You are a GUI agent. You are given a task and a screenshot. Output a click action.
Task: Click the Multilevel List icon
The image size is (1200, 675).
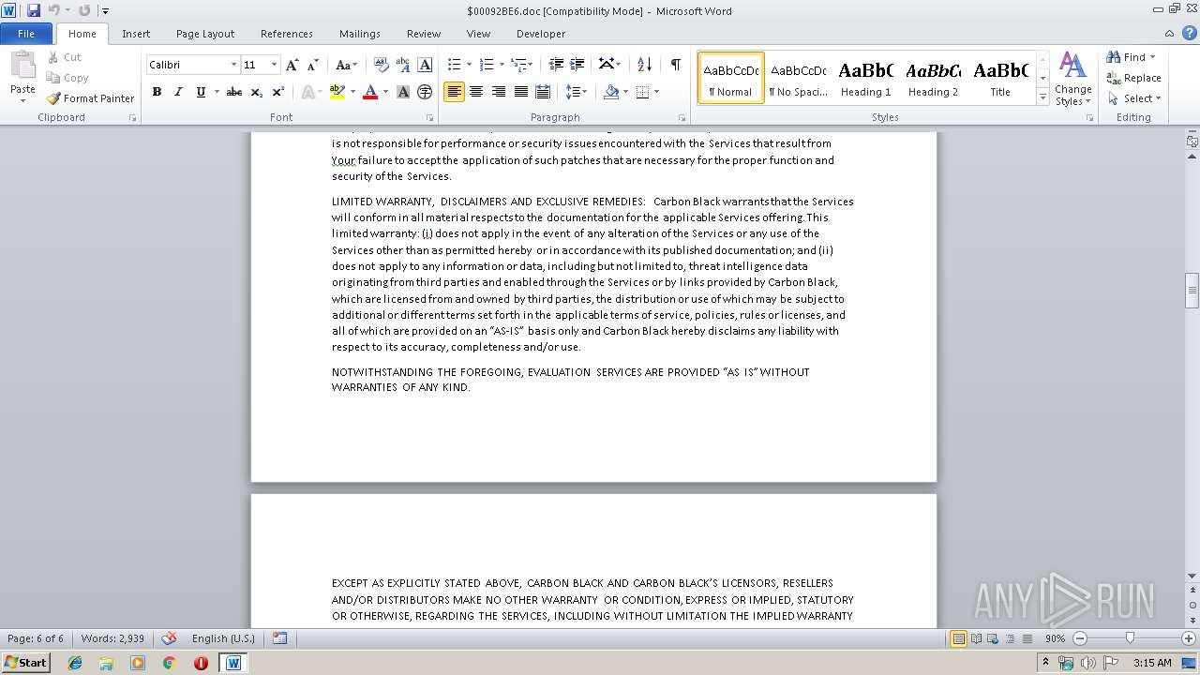point(517,65)
